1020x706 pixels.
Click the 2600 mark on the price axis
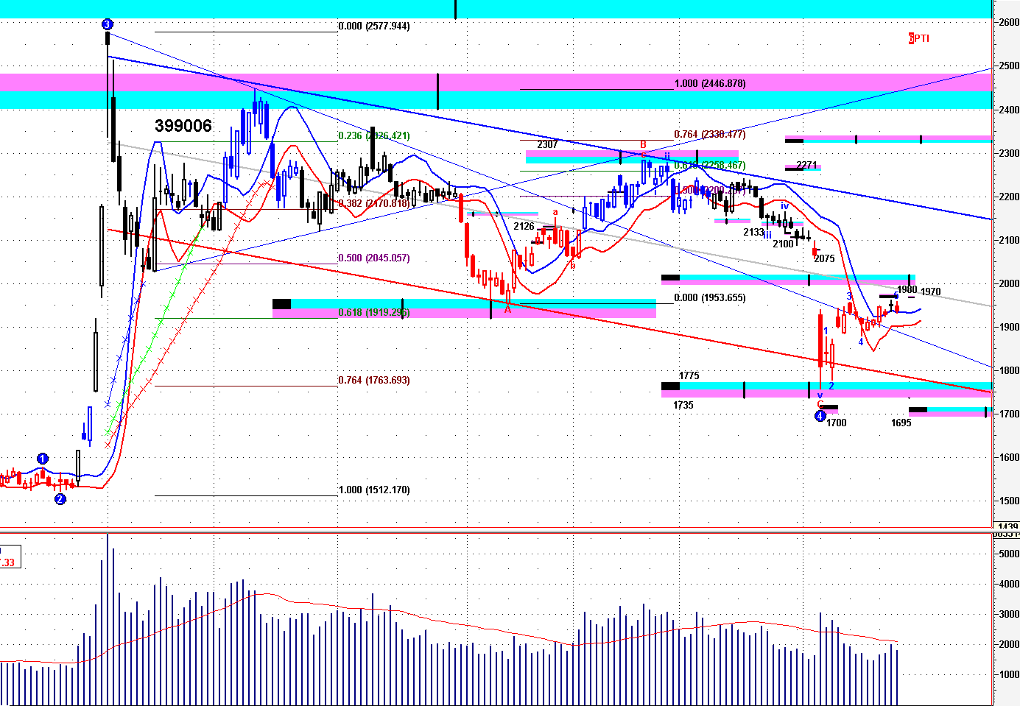[1009, 23]
